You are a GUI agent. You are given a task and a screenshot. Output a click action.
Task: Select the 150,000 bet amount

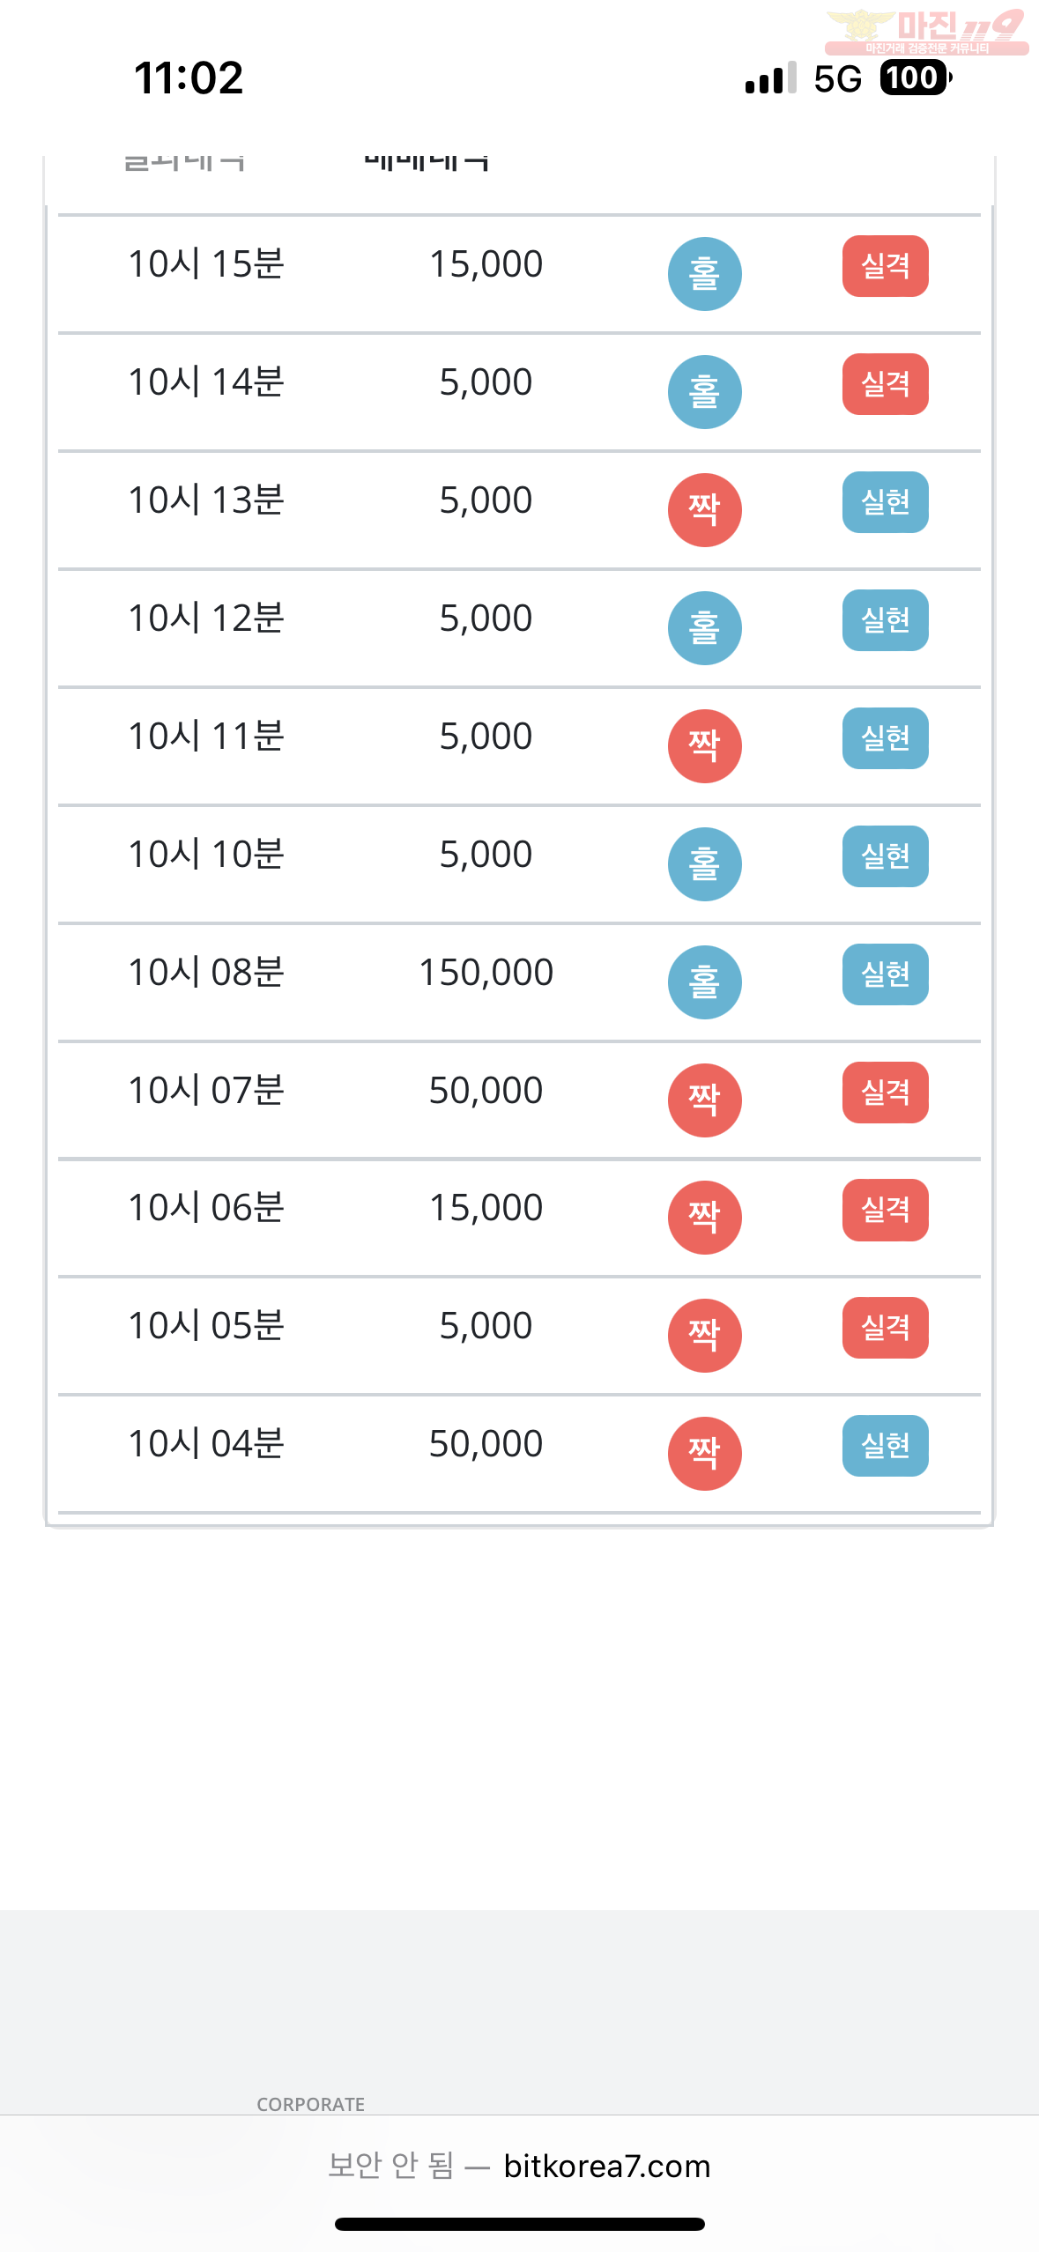(486, 973)
